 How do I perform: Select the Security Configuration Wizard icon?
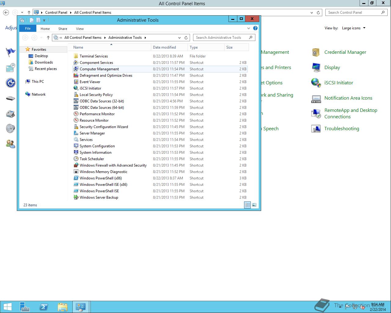coord(76,127)
